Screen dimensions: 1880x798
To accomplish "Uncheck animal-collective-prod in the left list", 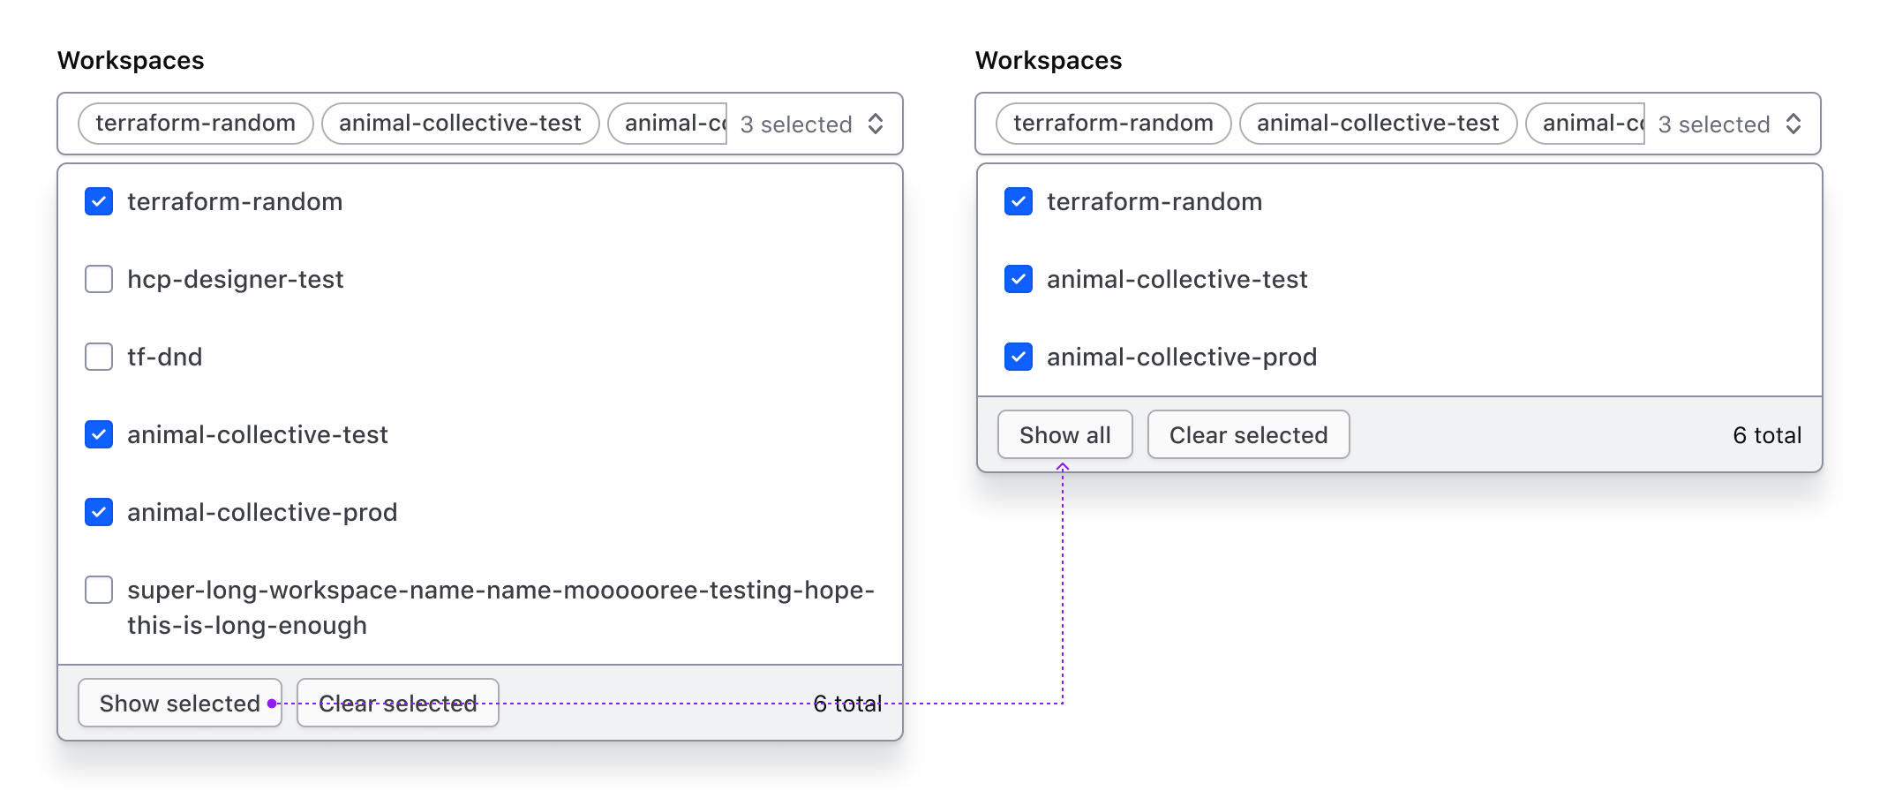I will coord(98,512).
